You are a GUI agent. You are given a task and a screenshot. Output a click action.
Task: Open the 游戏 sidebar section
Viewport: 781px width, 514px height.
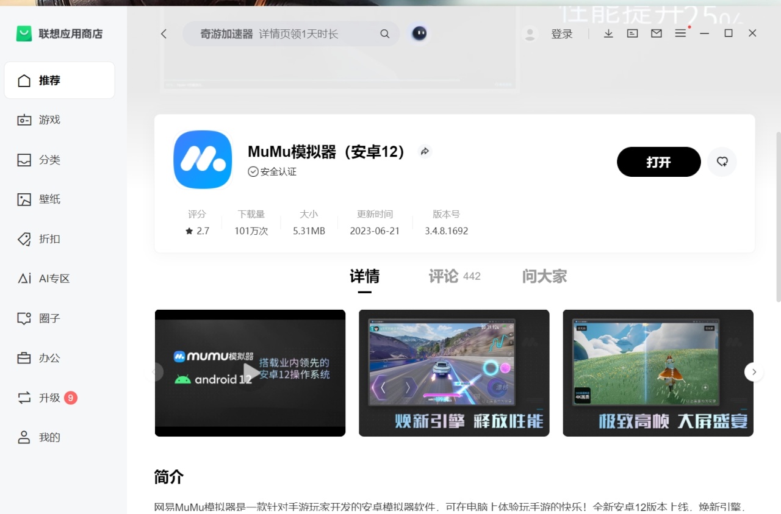click(59, 120)
